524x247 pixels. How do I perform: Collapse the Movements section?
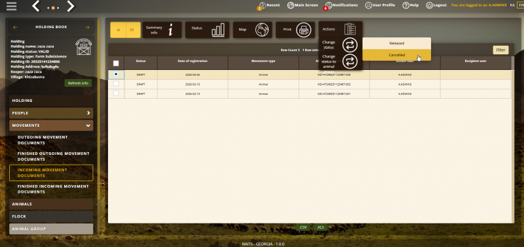pos(51,125)
